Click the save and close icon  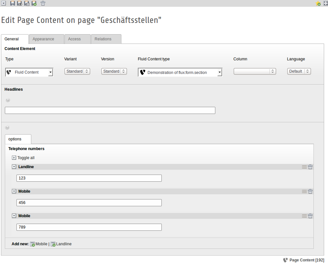[27, 4]
